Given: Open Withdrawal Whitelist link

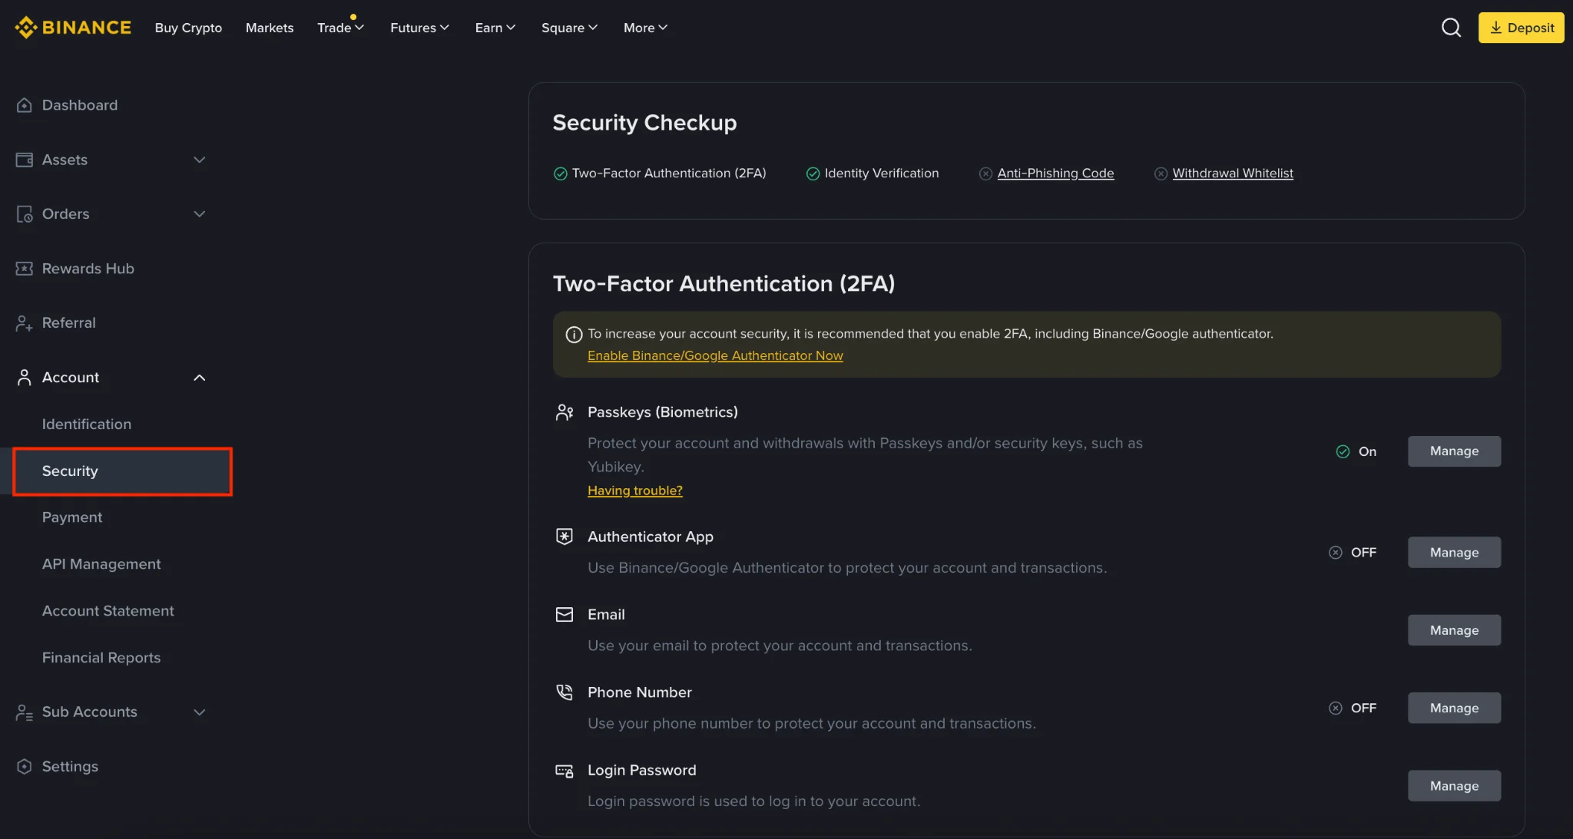Looking at the screenshot, I should click(x=1233, y=173).
